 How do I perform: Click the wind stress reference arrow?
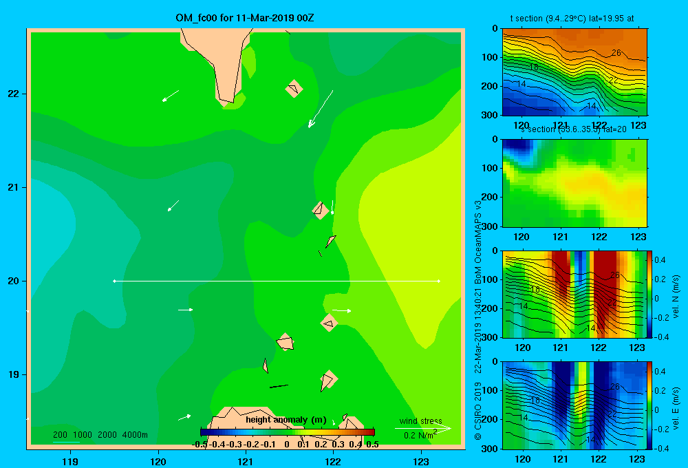pyautogui.click(x=422, y=429)
